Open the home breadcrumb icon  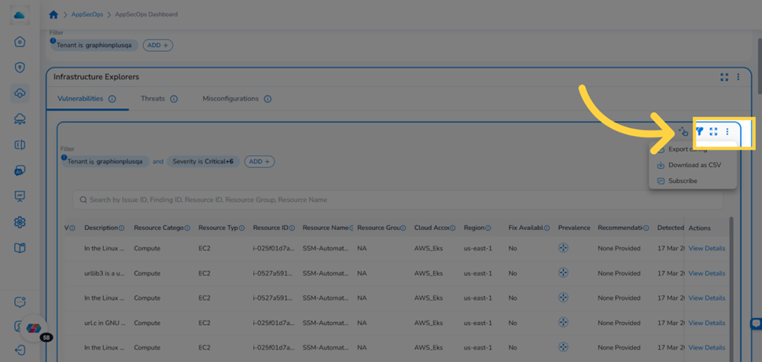click(53, 15)
